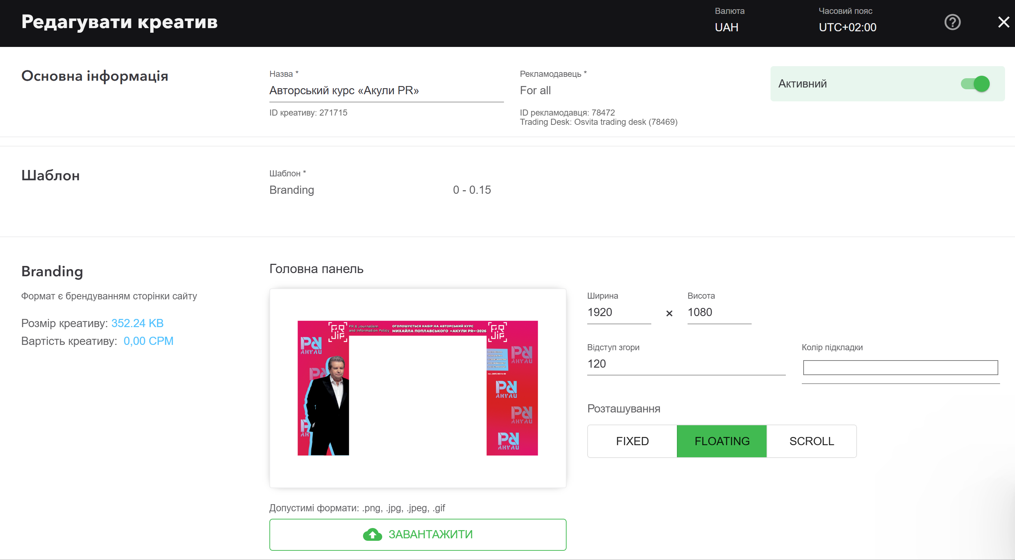Select FLOATING placement option

click(721, 441)
